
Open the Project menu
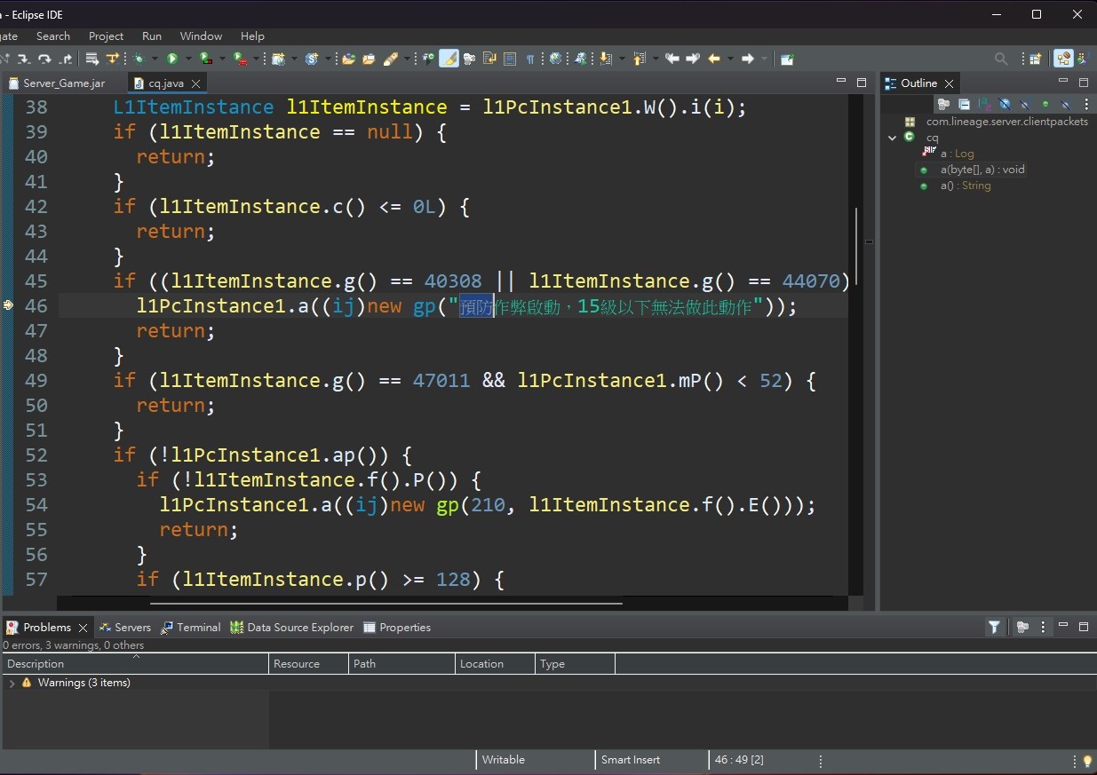tap(106, 36)
